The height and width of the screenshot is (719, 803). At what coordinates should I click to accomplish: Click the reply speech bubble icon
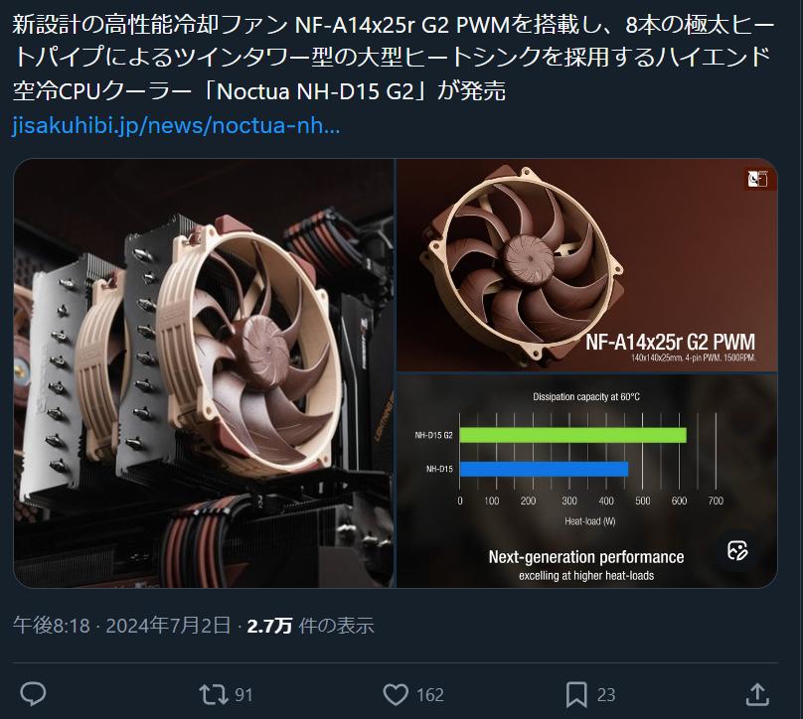(x=33, y=694)
